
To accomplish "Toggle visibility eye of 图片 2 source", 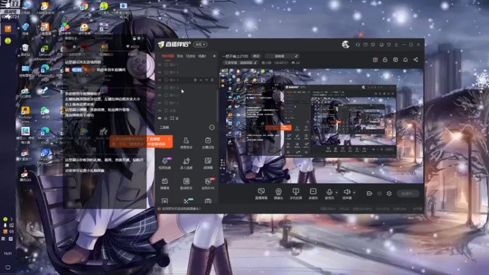I will click(160, 103).
